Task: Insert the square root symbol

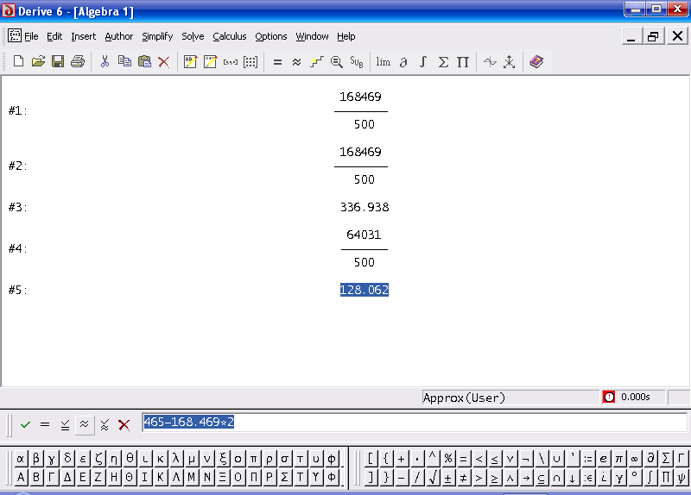Action: 433,477
